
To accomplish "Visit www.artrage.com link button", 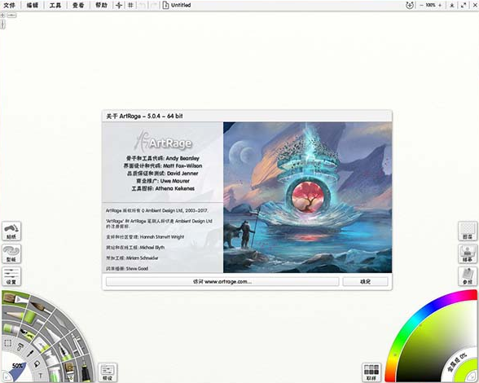I will click(x=222, y=281).
